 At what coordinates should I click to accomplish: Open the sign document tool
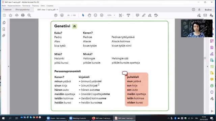tap(150, 15)
